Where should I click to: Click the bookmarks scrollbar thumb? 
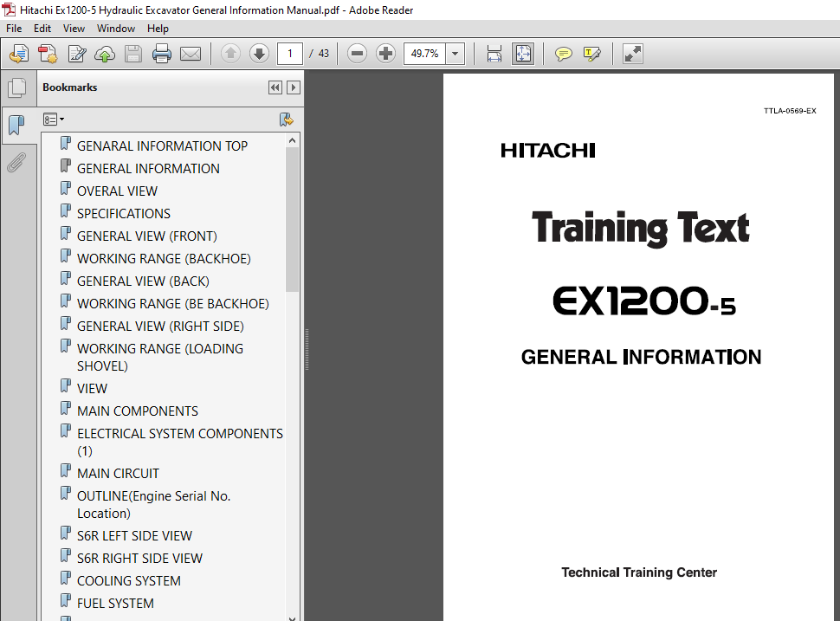[x=292, y=220]
